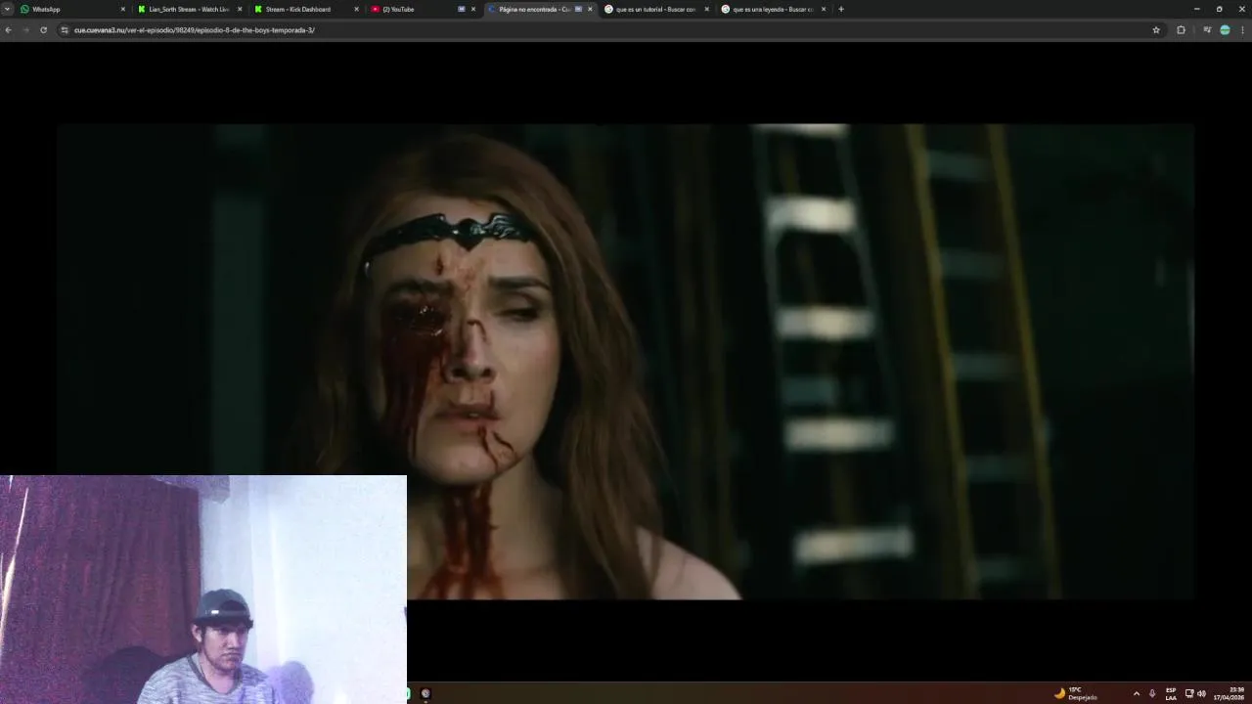This screenshot has width=1252, height=704.
Task: Bookmark this page with the star icon
Action: pos(1156,30)
